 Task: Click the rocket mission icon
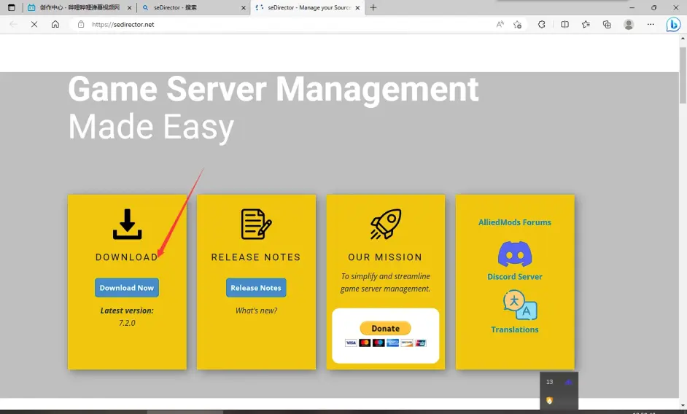pos(385,224)
